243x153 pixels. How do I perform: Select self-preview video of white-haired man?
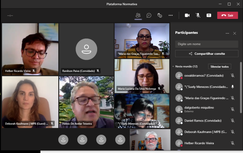point(150,140)
